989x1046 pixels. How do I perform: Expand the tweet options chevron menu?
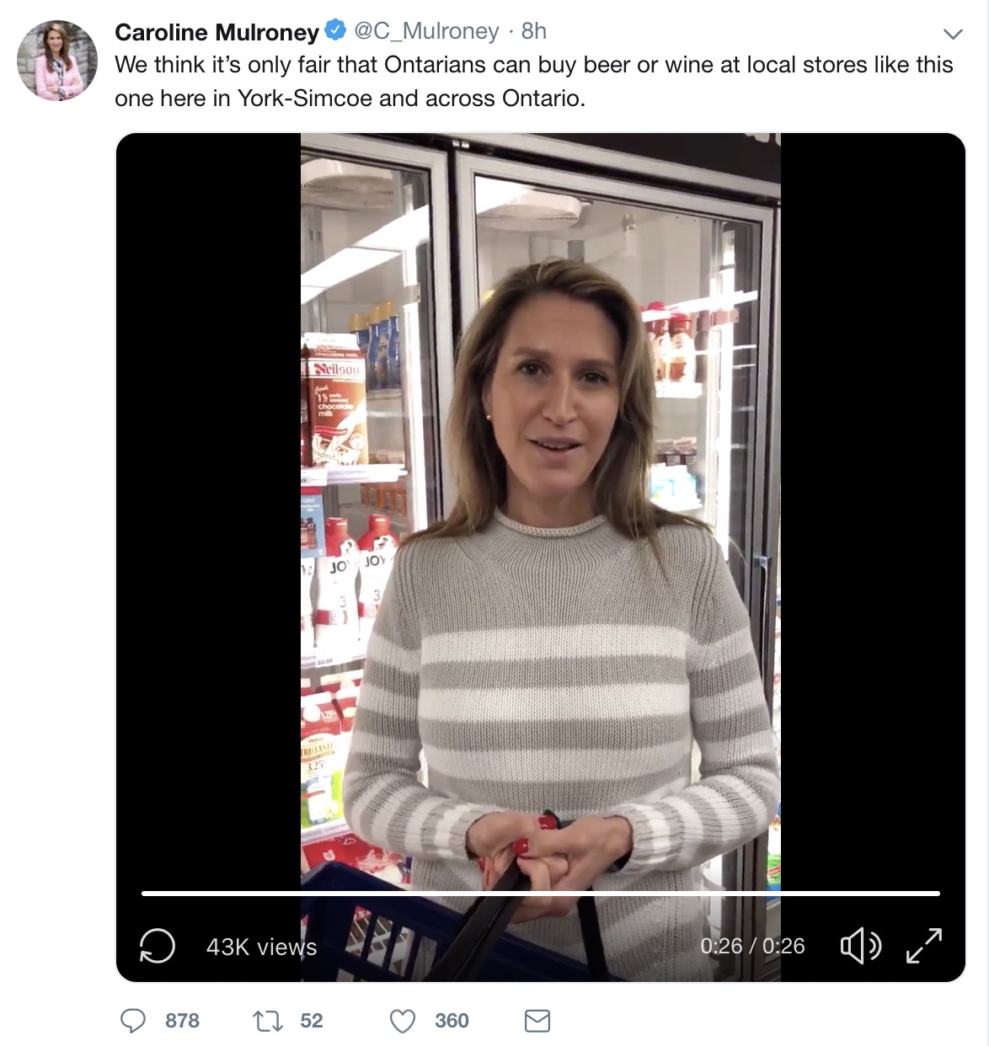[x=952, y=35]
